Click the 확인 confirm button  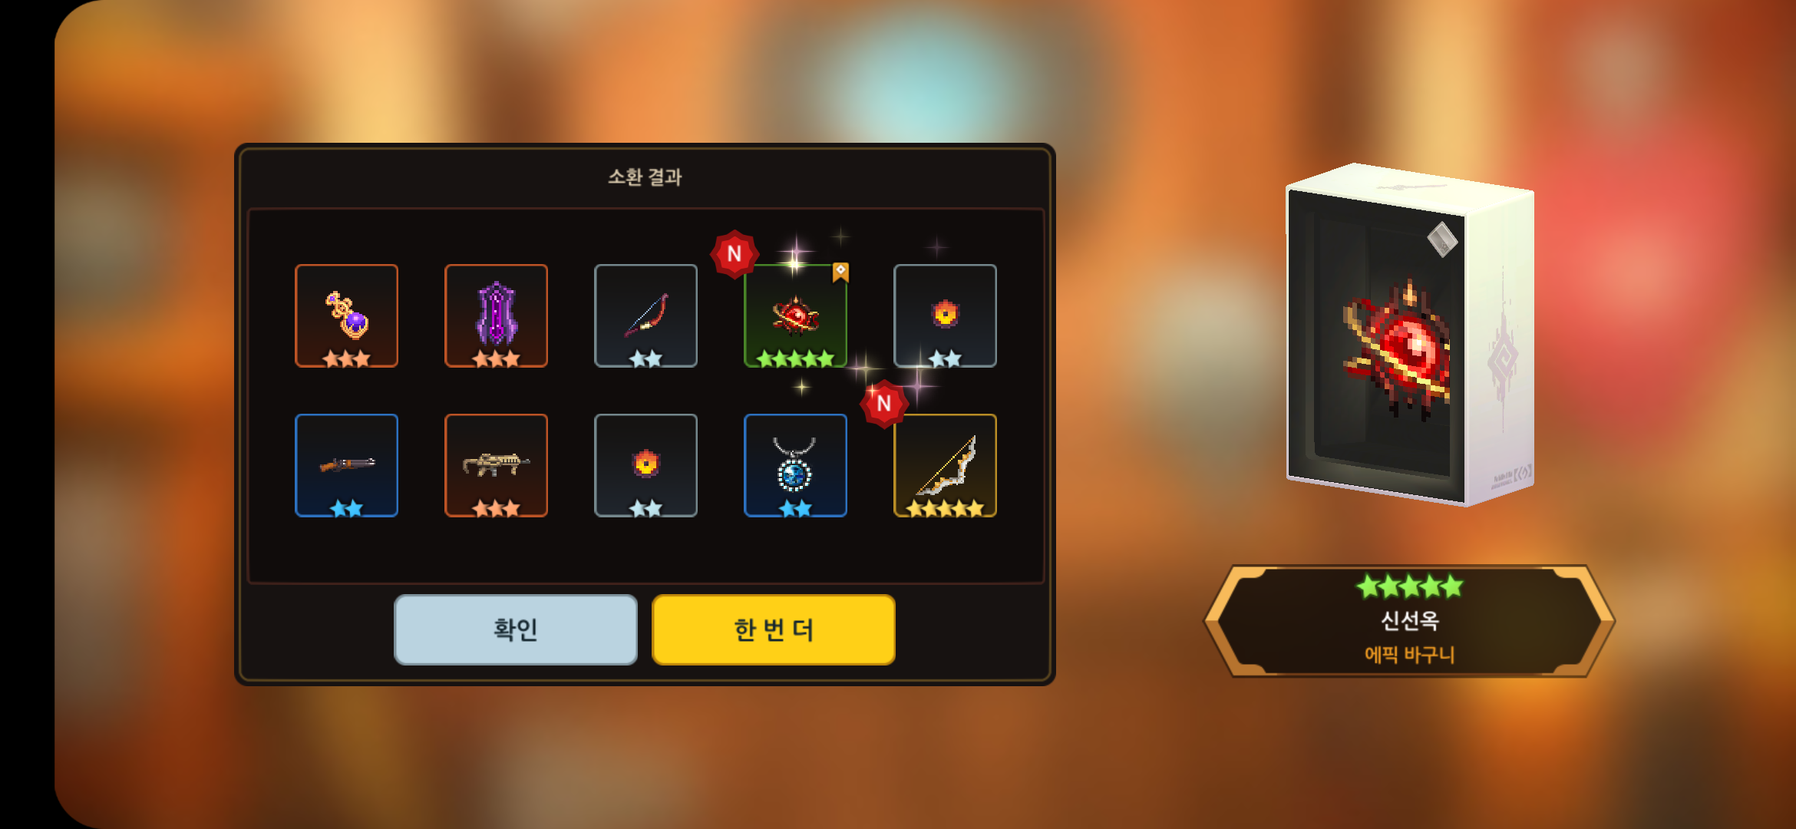(516, 629)
